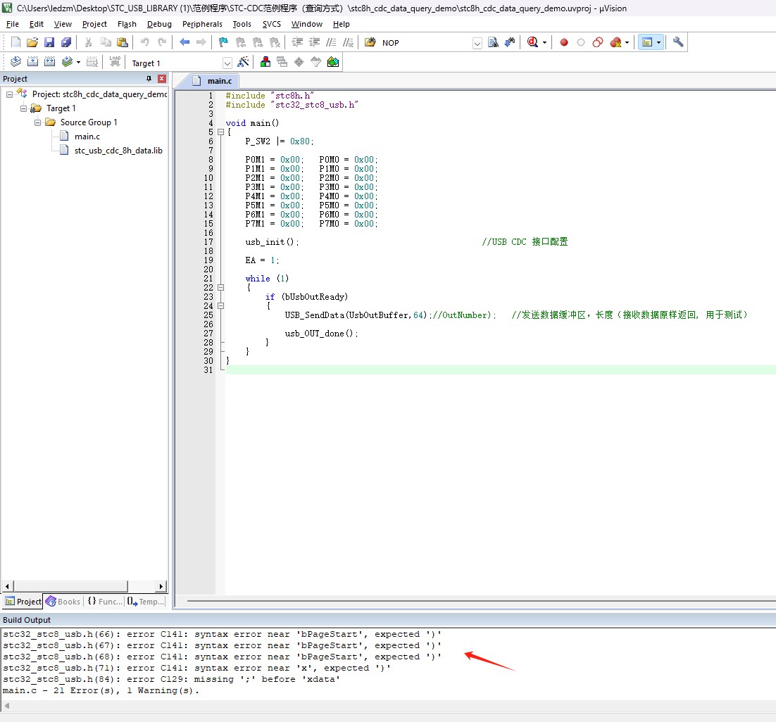Open the Target 1 selection dropdown

pyautogui.click(x=227, y=63)
